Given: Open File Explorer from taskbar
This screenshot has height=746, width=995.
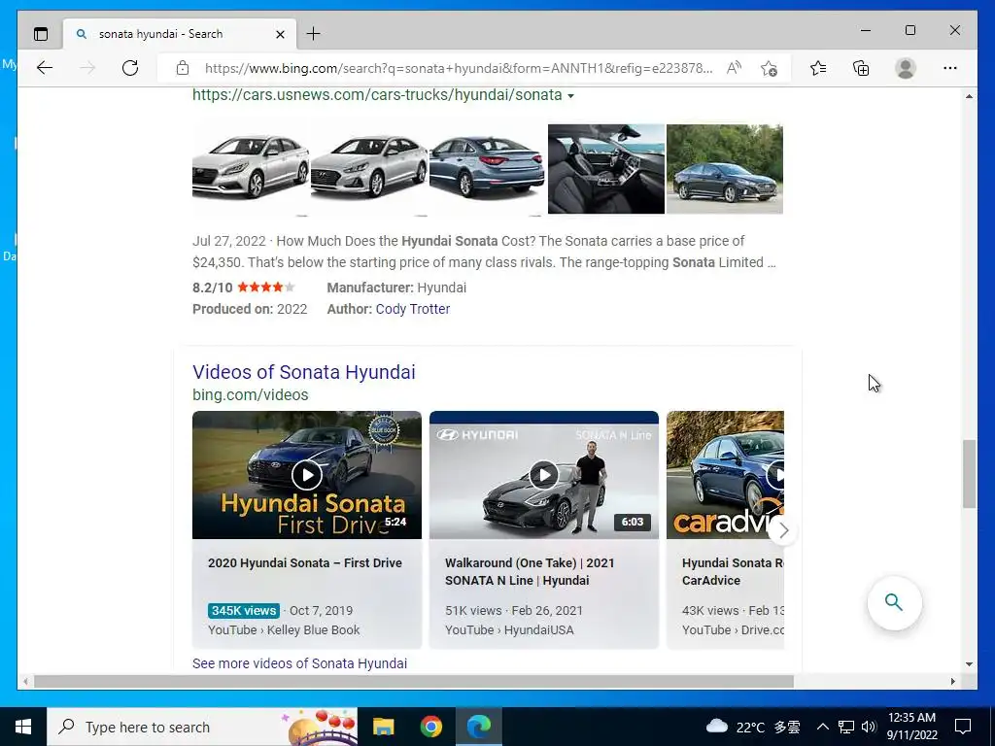Looking at the screenshot, I should 383,727.
